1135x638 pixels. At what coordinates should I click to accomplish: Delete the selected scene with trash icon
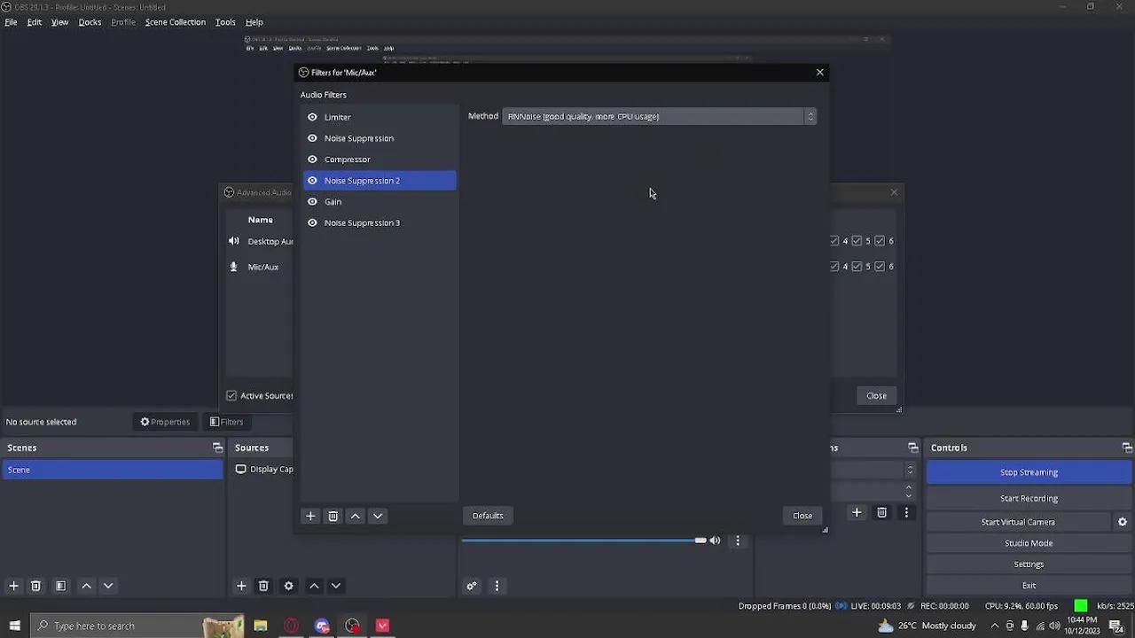pos(35,586)
